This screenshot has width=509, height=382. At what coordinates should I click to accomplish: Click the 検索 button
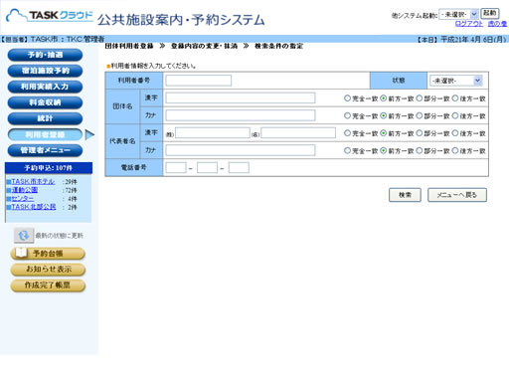405,195
